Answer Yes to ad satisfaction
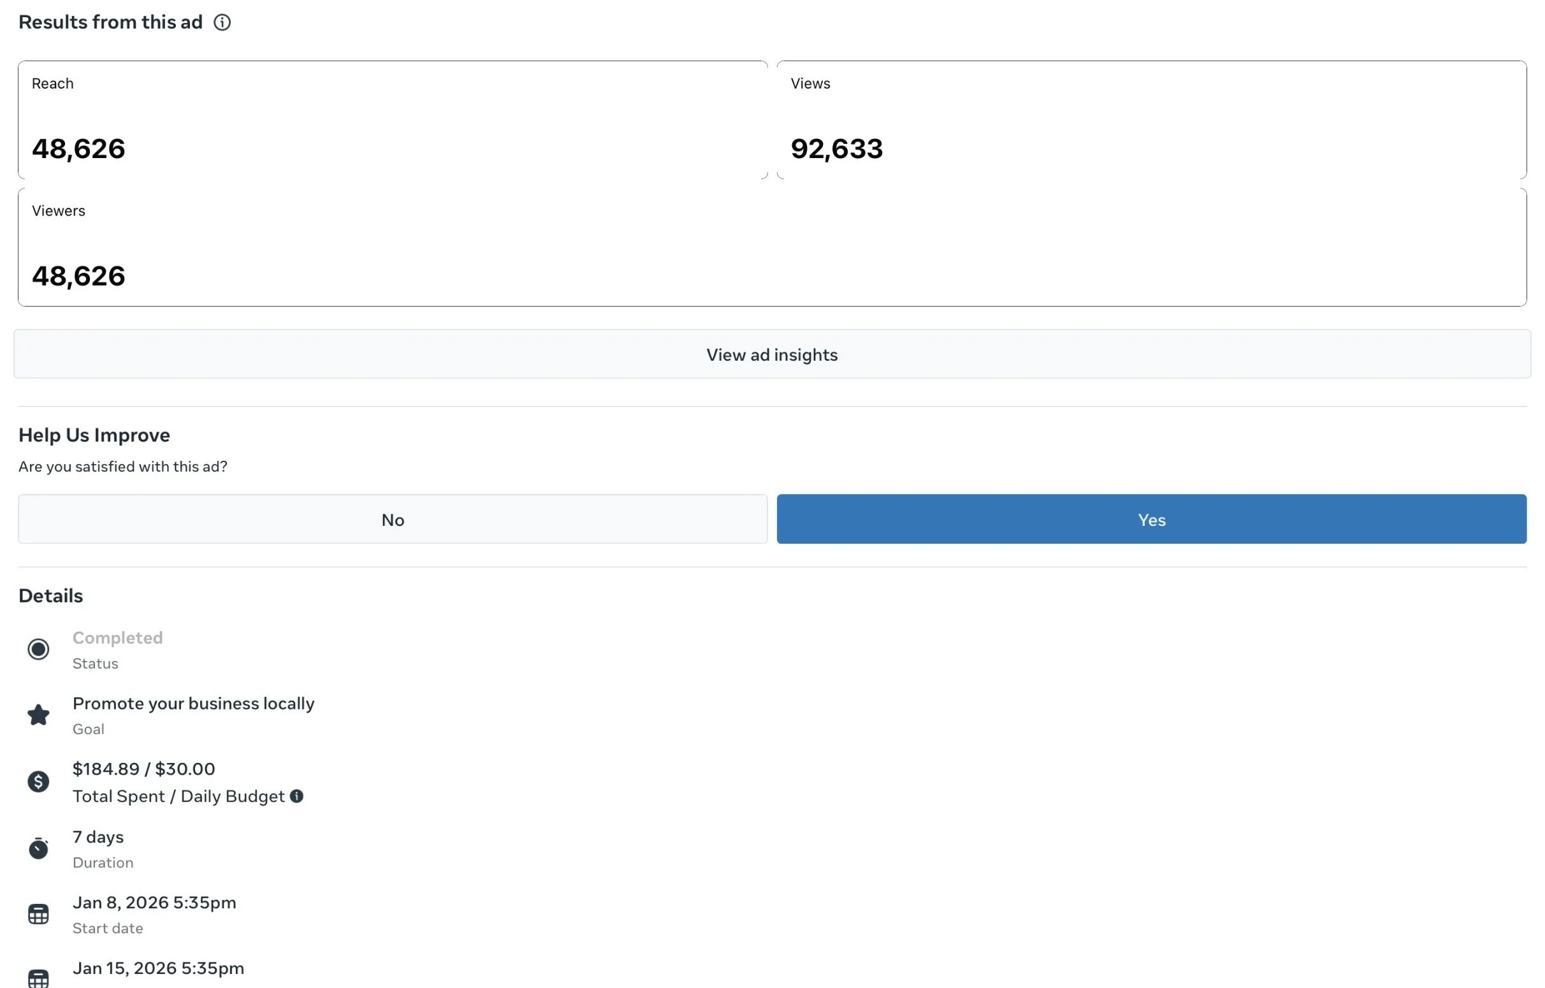Image resolution: width=1545 pixels, height=988 pixels. pyautogui.click(x=1151, y=519)
